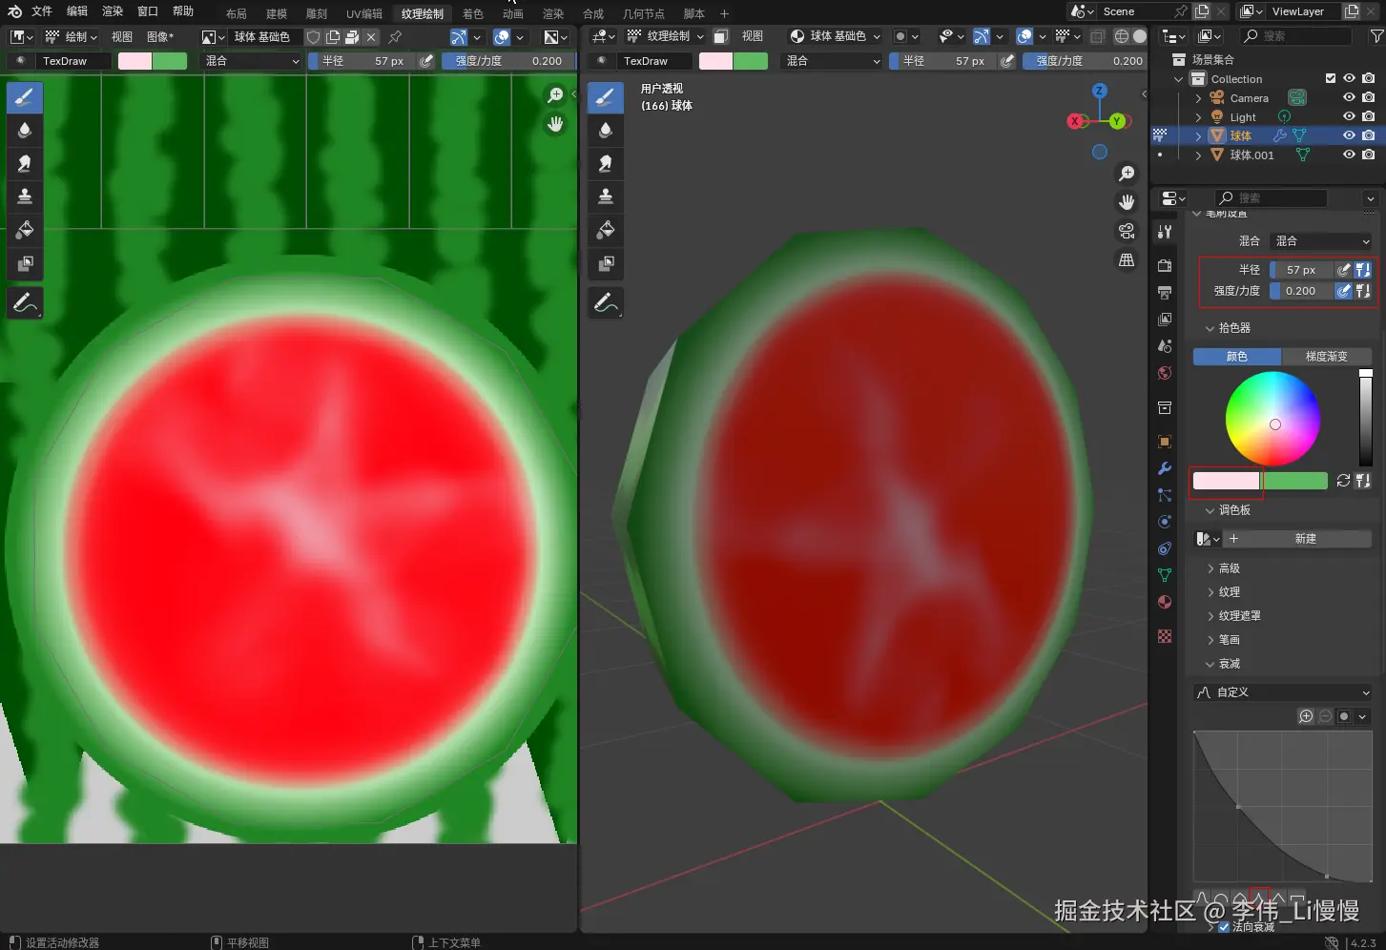Expand Camera in outliner tree

tap(1198, 98)
